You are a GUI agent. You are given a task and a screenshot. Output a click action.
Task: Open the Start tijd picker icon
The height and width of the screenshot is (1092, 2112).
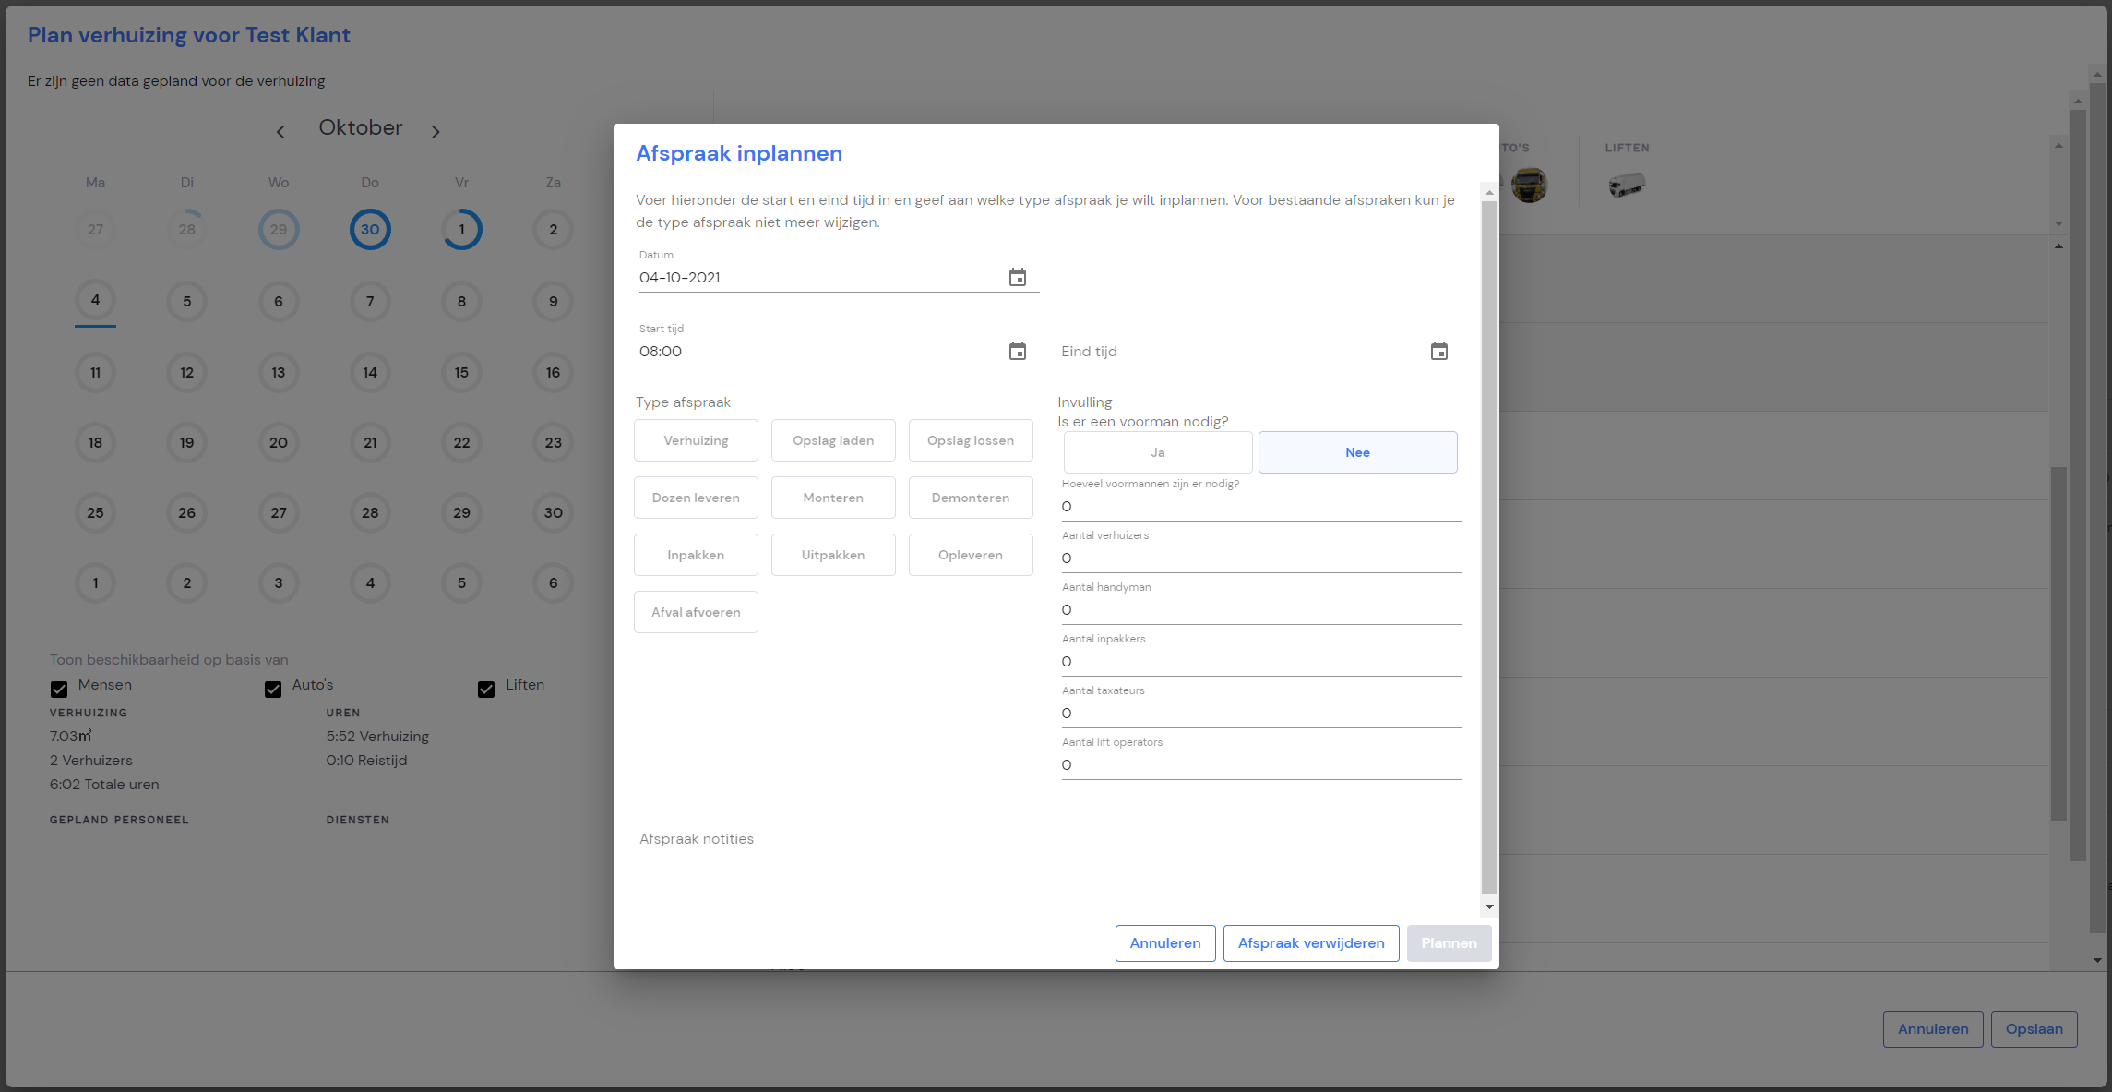[1017, 351]
